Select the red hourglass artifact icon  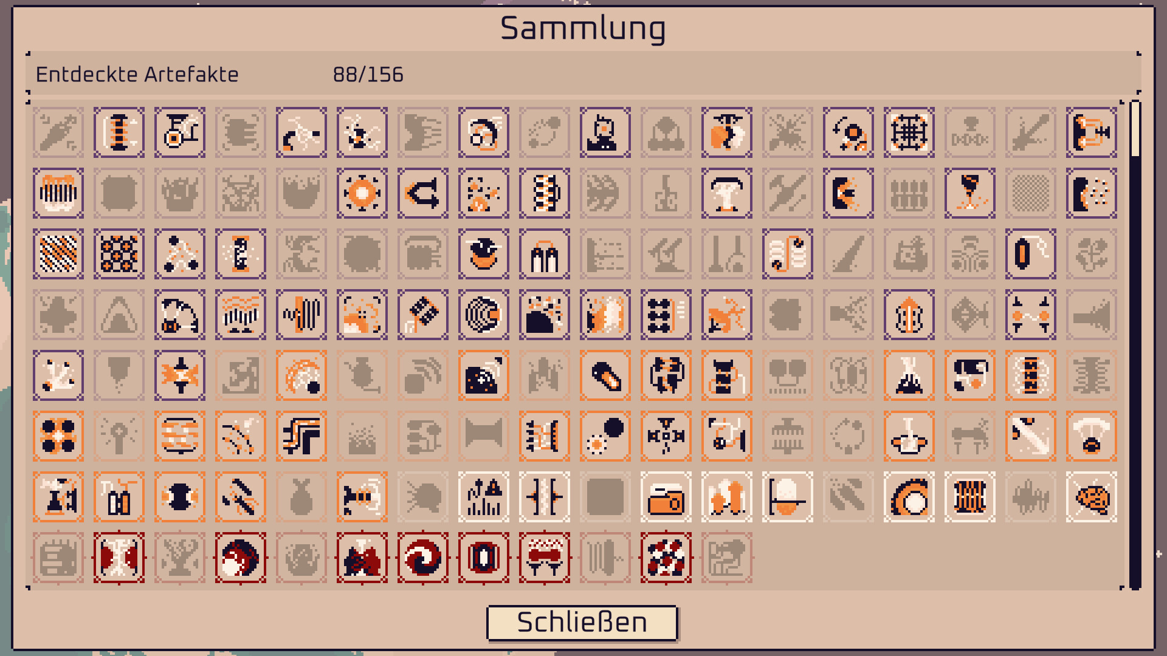pos(119,558)
